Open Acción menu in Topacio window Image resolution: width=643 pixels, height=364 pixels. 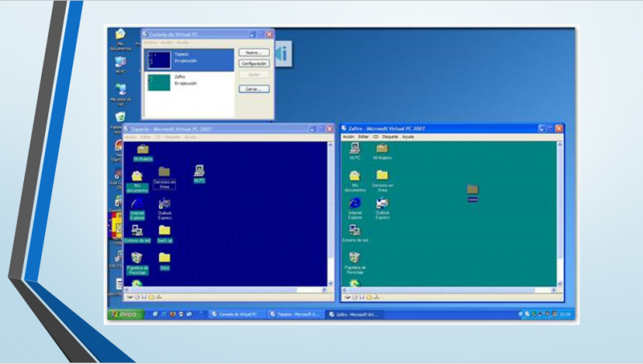(130, 137)
